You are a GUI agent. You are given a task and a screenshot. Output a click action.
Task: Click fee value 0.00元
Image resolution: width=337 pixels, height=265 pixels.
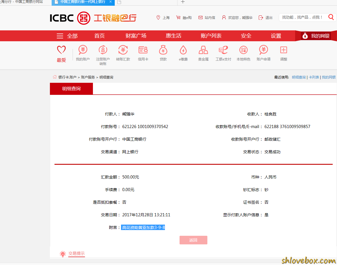128,190
